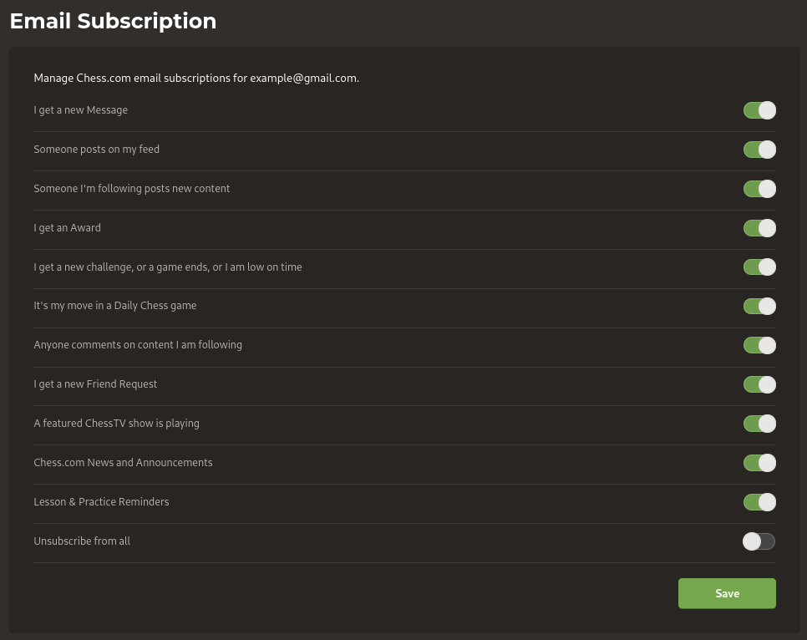Disable Lesson & Practice Reminders switch
The height and width of the screenshot is (640, 807).
759,501
